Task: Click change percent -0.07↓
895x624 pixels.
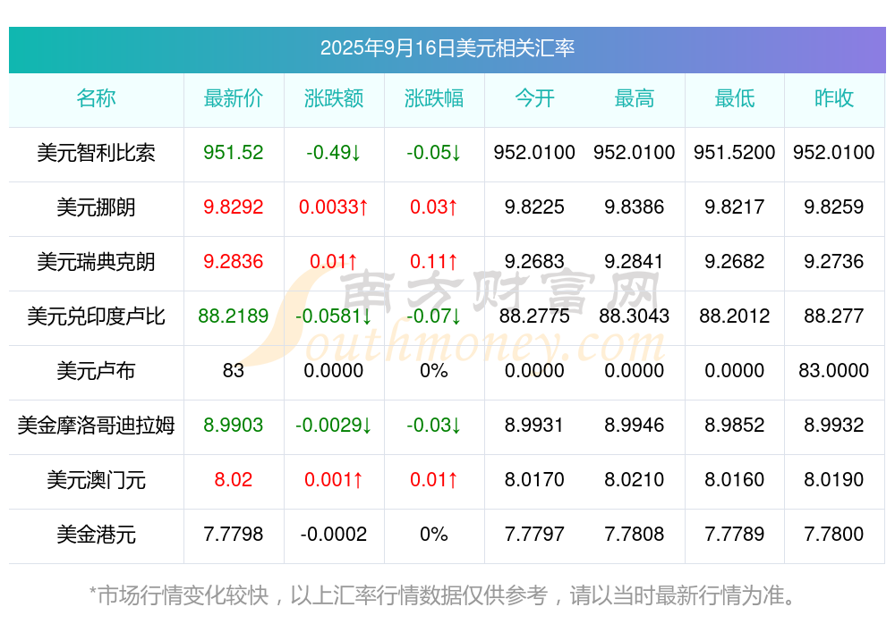Action: (x=434, y=316)
